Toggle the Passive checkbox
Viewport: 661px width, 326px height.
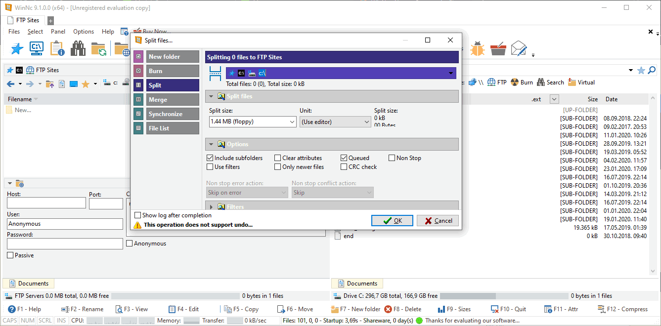tap(10, 255)
